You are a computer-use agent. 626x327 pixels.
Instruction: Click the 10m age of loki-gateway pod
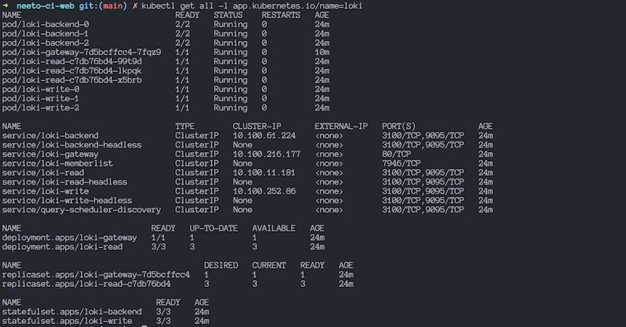(322, 52)
